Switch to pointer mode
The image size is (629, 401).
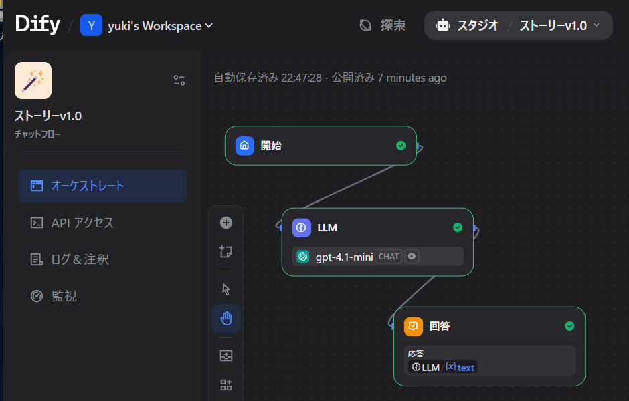226,289
